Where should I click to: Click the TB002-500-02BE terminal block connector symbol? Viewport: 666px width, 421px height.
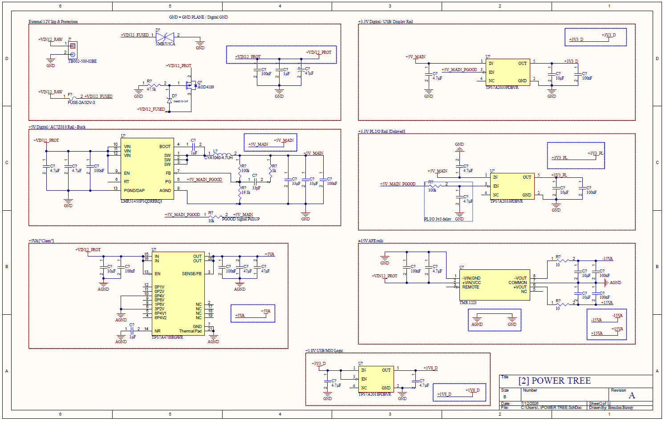(x=73, y=50)
